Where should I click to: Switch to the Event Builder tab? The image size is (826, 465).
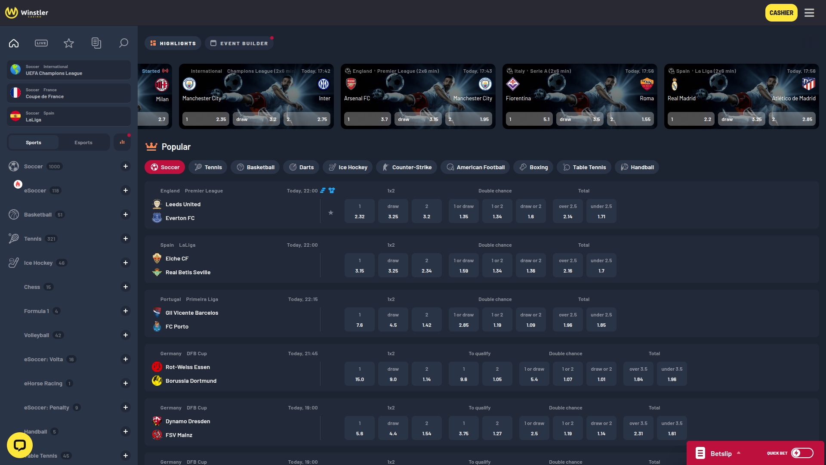[x=239, y=43]
